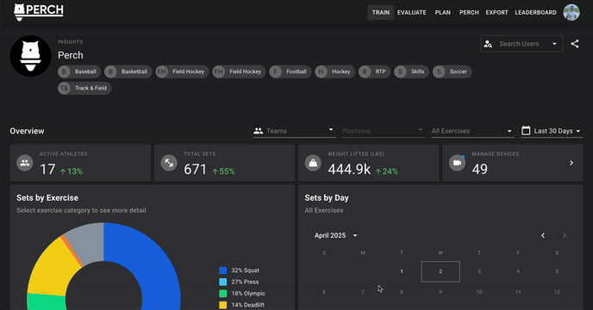Select the Basketball team chip
The height and width of the screenshot is (310, 593).
[x=128, y=71]
